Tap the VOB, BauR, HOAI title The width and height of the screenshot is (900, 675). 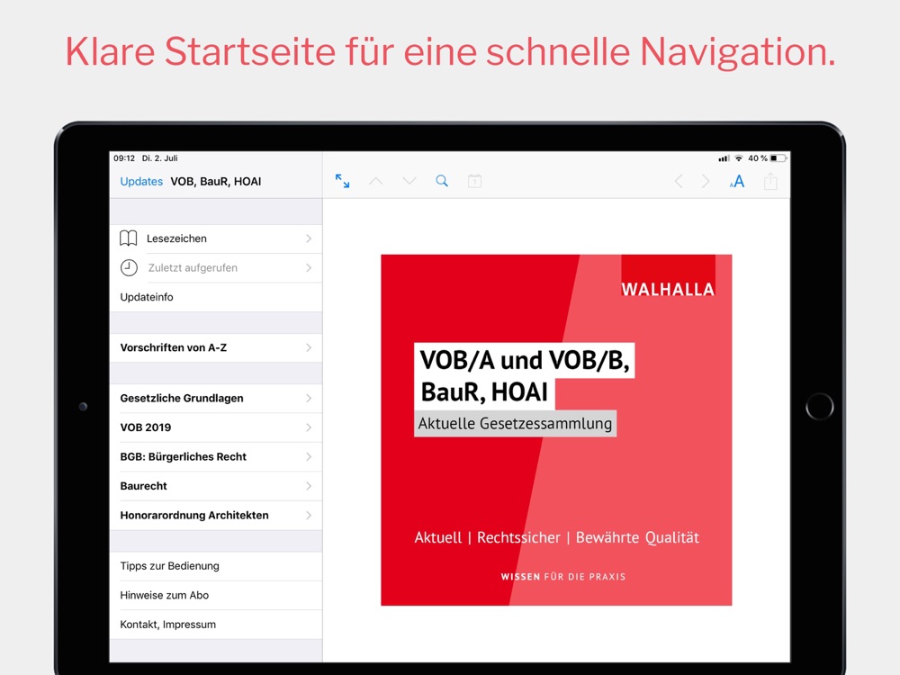click(216, 182)
